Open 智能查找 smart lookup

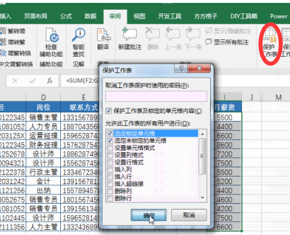point(78,42)
